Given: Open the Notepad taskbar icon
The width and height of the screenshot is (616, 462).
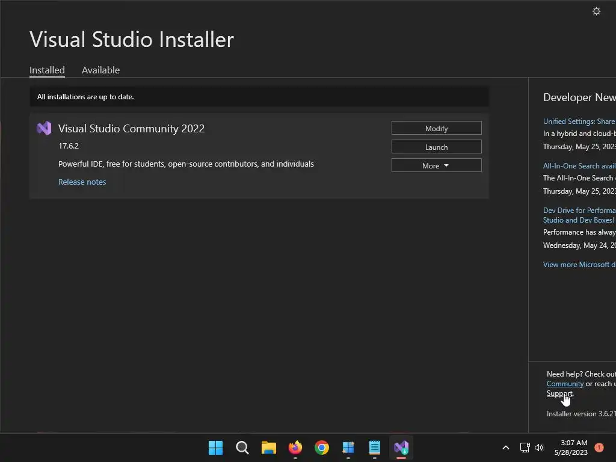Looking at the screenshot, I should tap(374, 448).
